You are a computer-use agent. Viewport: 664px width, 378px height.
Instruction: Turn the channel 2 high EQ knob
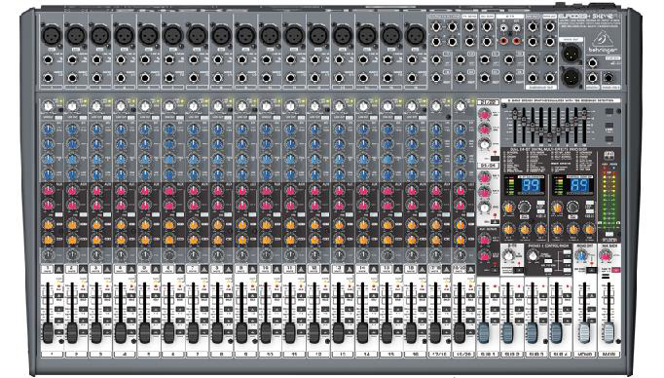[72, 129]
